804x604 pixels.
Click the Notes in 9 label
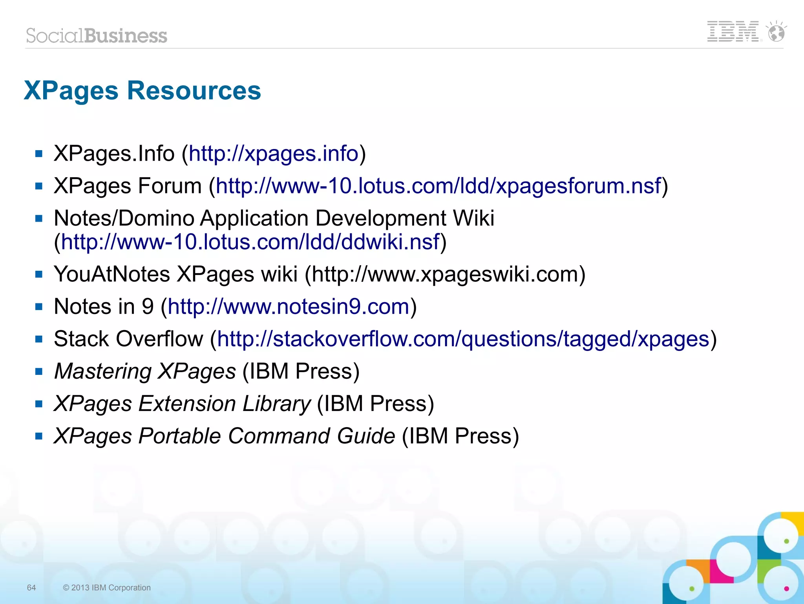(x=104, y=307)
